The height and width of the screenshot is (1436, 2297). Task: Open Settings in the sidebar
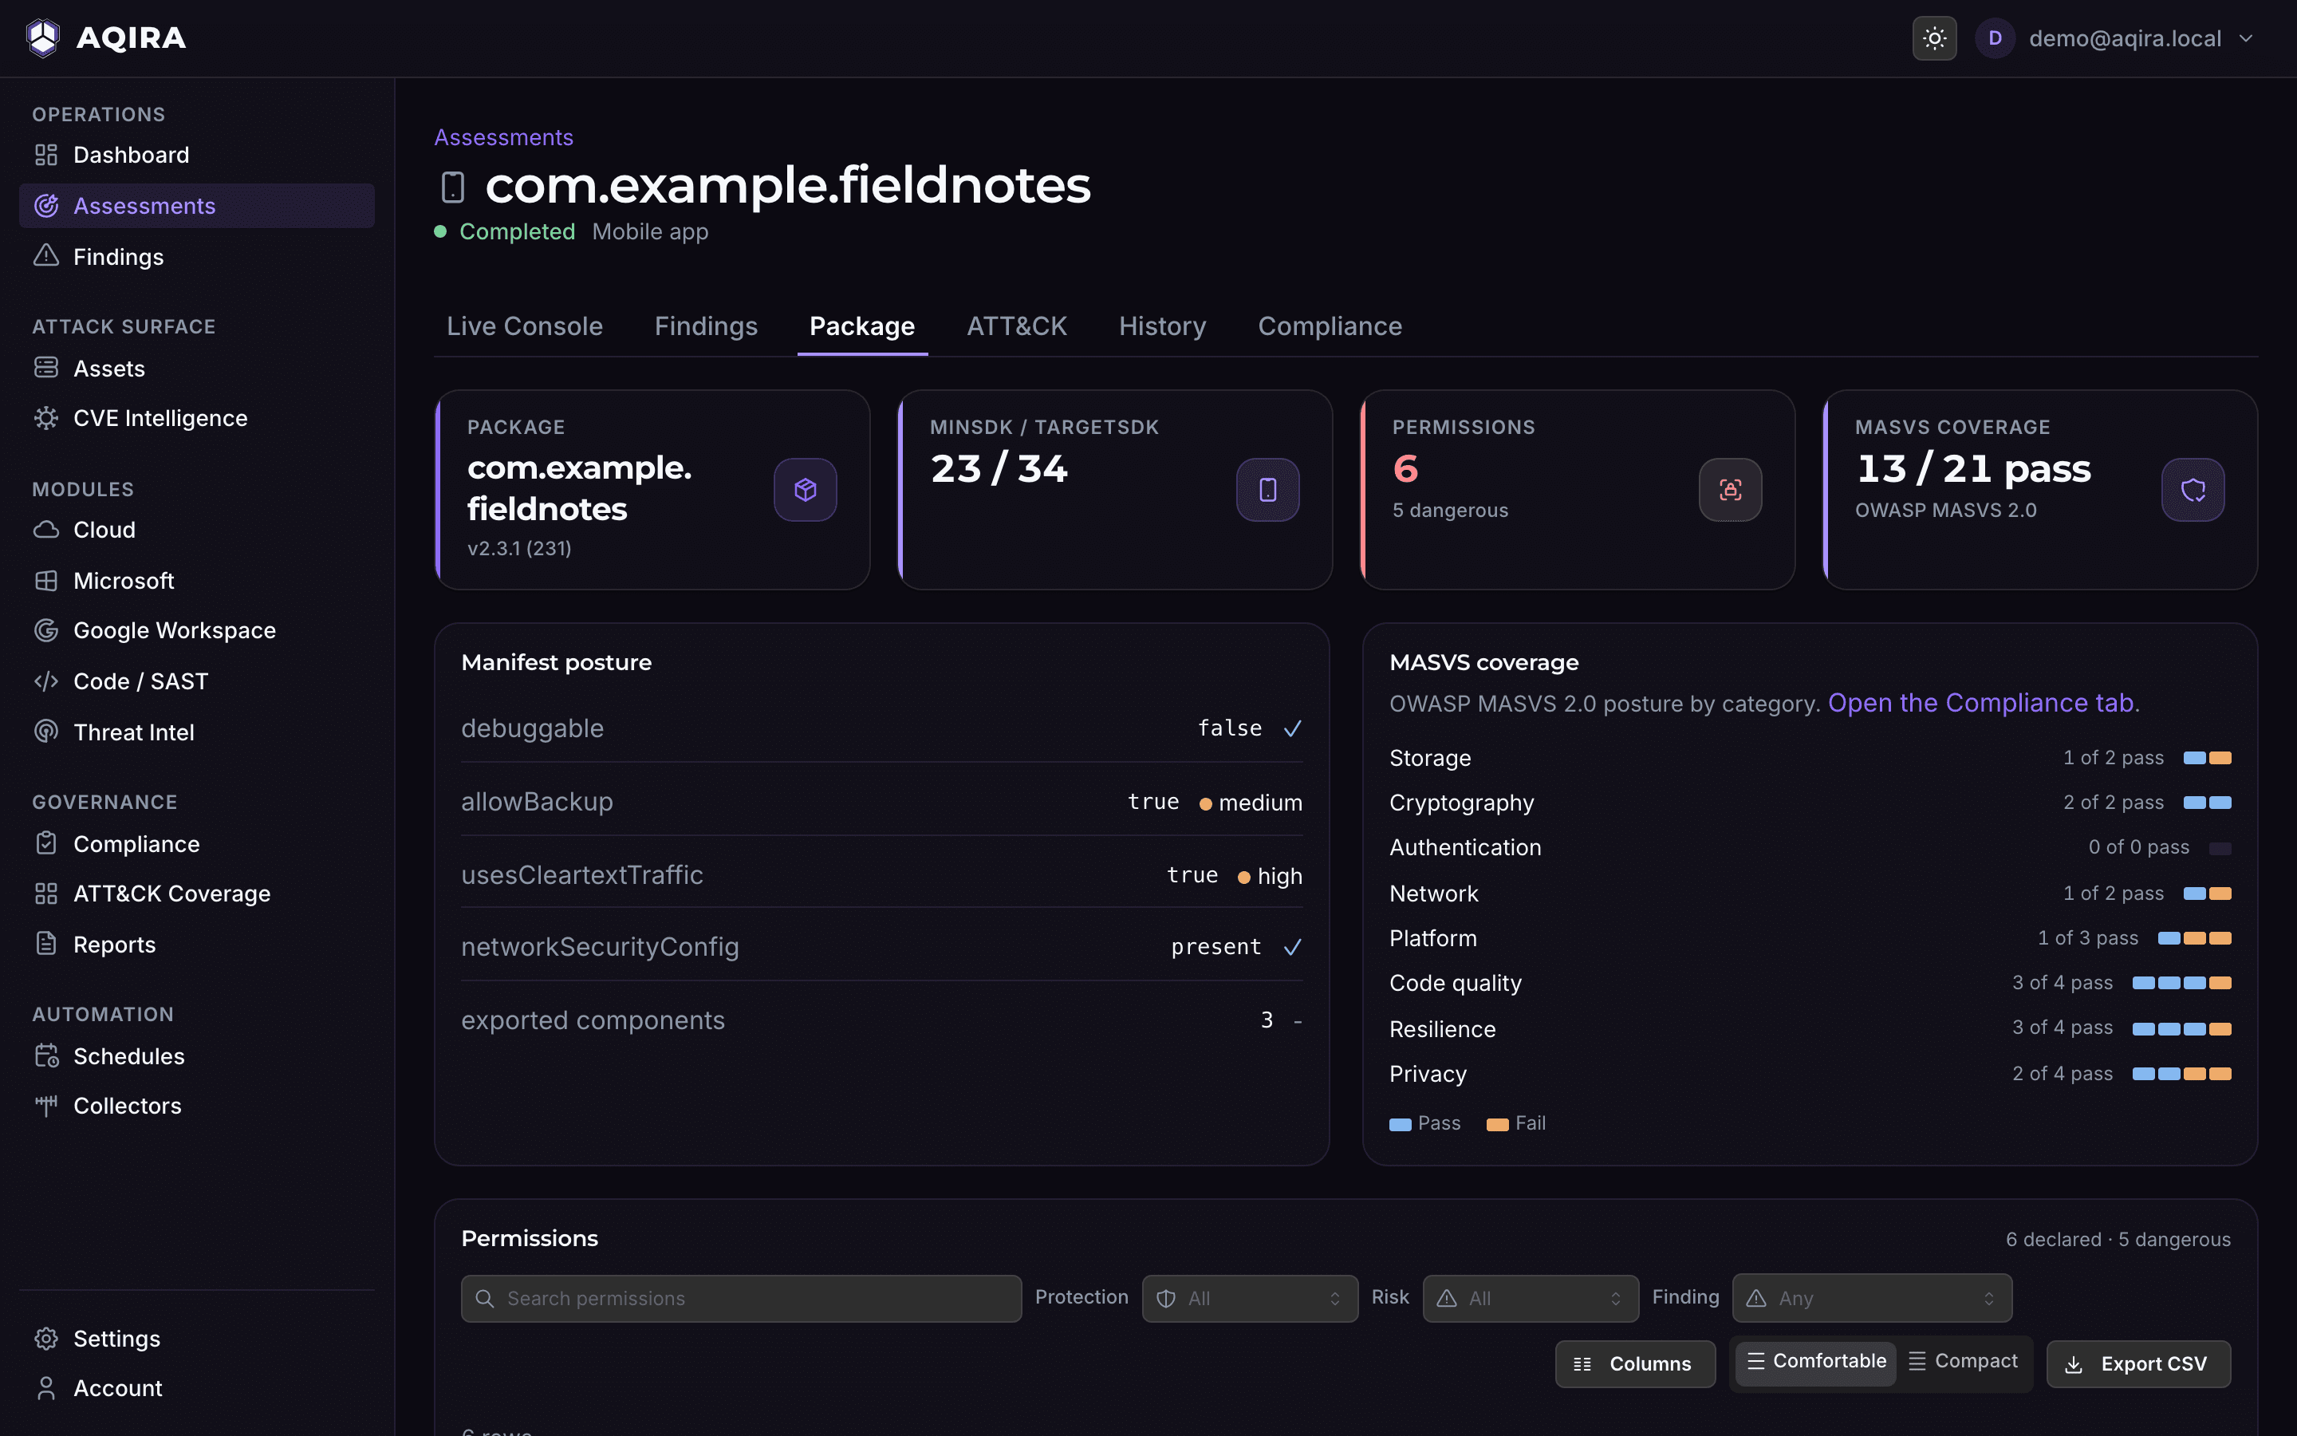[196, 1338]
